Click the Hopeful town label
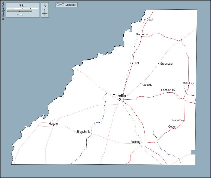This screenshot has width=211, height=178. click(54, 124)
